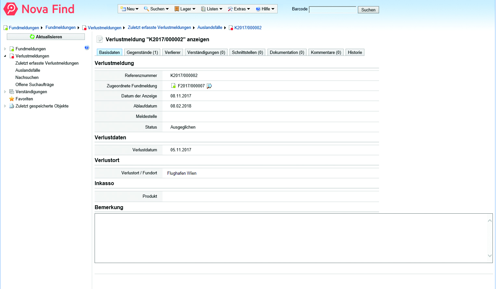Open the Lager menu
This screenshot has width=499, height=289.
[x=185, y=9]
